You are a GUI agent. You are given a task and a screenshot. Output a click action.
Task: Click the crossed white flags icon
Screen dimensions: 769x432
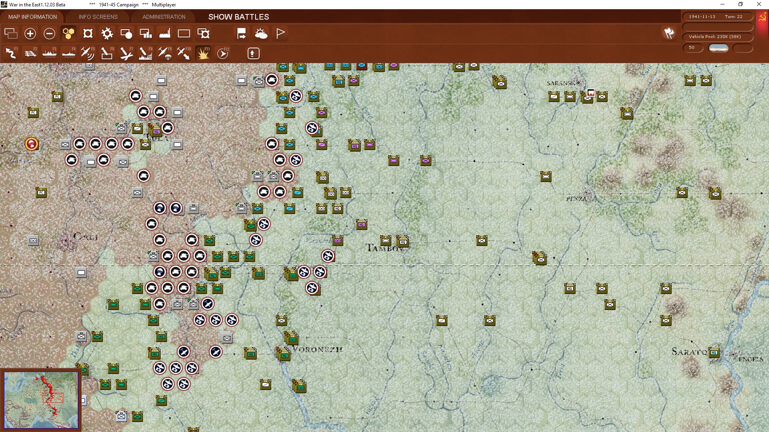[669, 33]
